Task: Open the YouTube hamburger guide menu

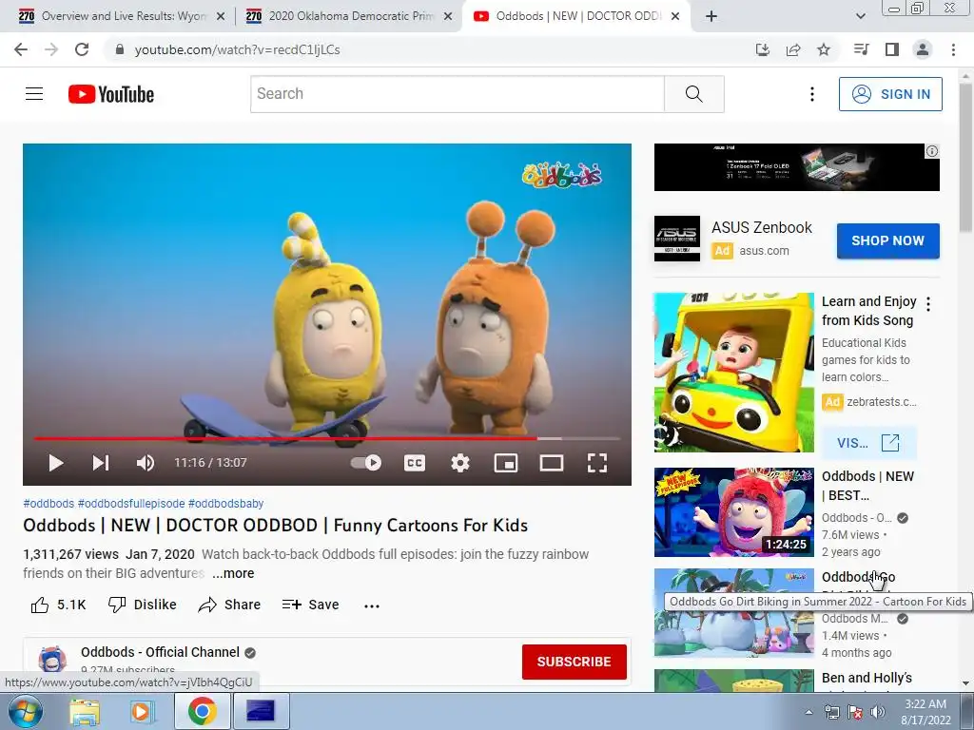Action: click(34, 94)
